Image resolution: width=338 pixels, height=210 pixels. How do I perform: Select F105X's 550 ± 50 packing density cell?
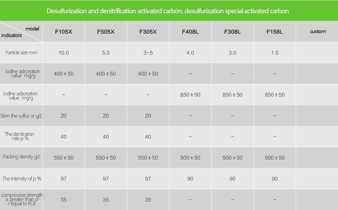[63, 158]
